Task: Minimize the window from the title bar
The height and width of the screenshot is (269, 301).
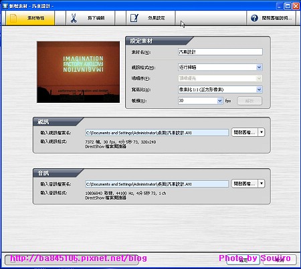Action: pos(280,6)
